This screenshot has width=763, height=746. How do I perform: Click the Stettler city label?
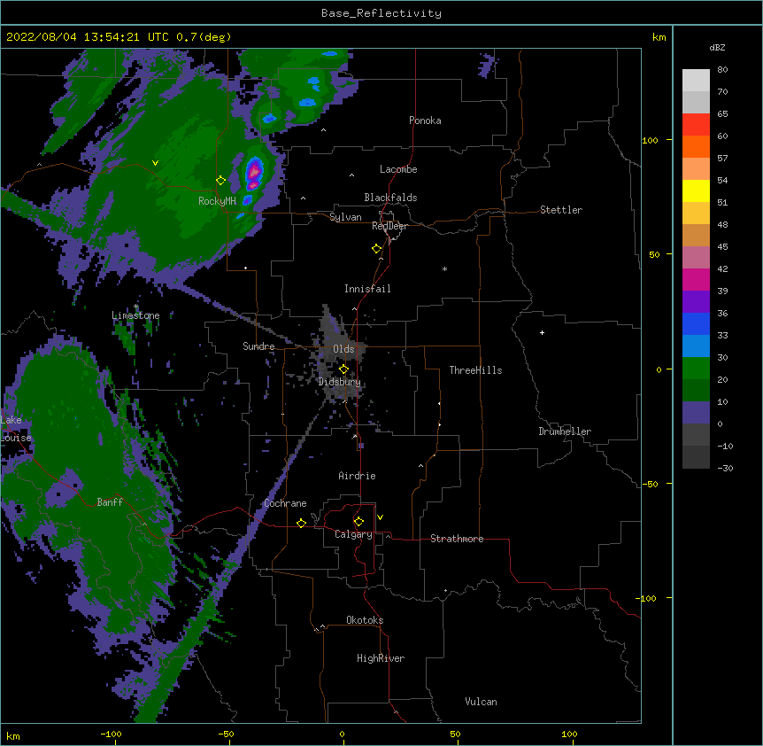pos(560,210)
